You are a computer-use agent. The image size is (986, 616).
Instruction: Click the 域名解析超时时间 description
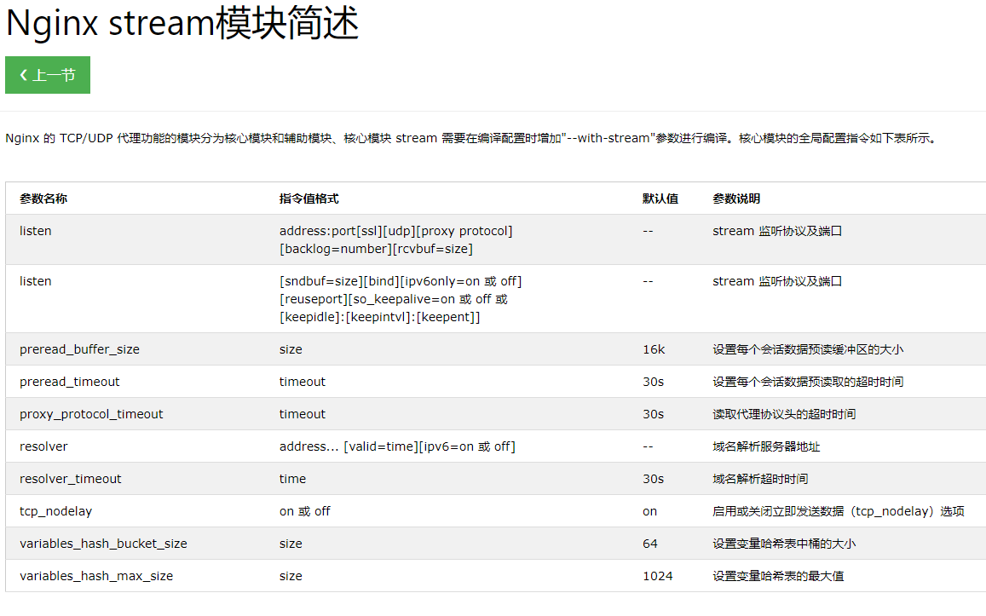(760, 479)
